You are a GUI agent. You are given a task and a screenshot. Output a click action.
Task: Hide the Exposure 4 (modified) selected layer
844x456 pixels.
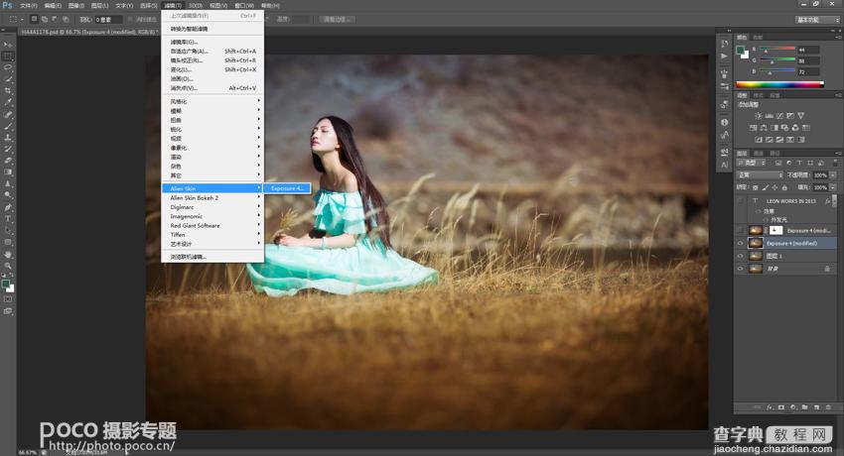click(x=740, y=243)
